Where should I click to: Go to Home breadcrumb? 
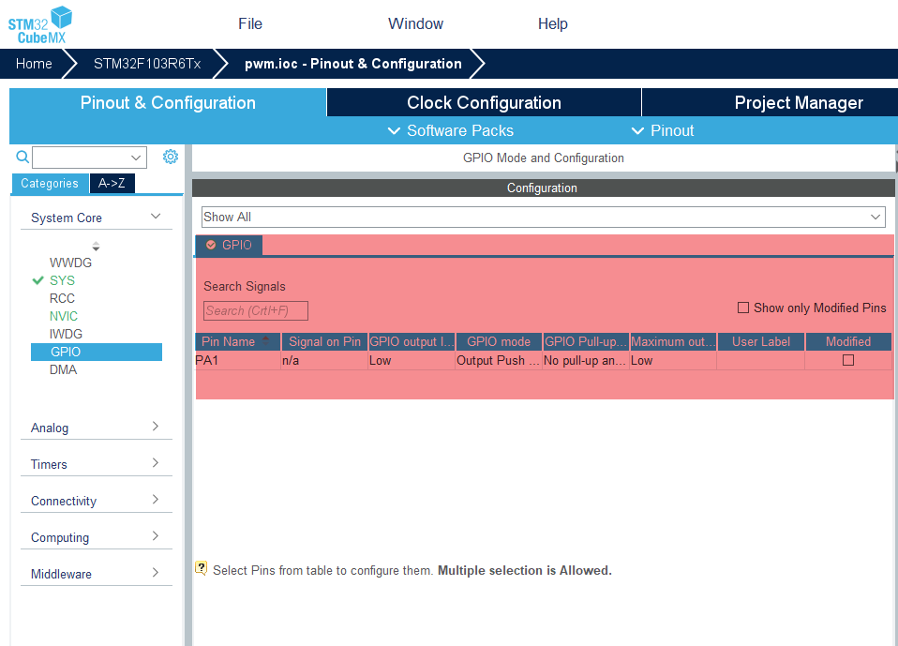[x=34, y=64]
